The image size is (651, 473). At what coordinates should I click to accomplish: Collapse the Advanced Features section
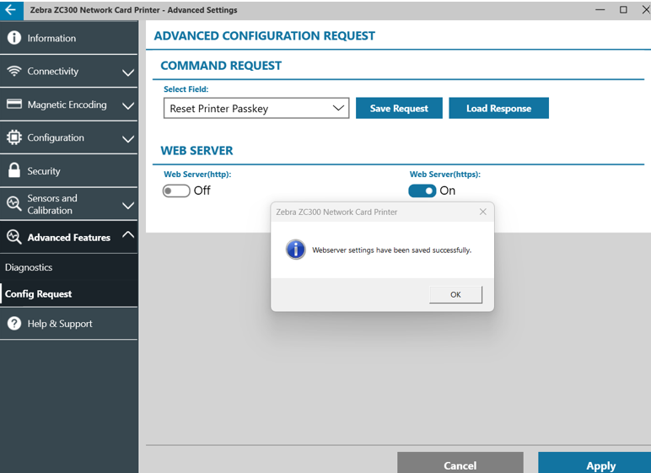127,236
